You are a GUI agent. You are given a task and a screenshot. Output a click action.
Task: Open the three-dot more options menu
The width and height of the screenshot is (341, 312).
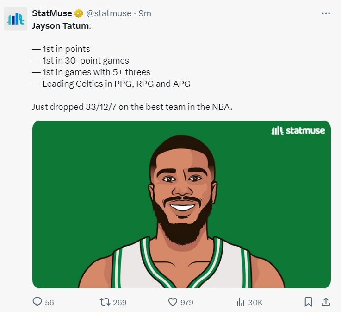(326, 13)
